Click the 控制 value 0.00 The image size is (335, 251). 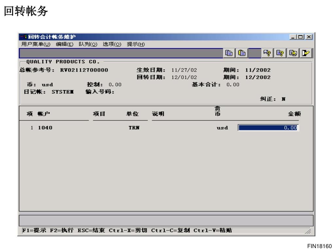[115, 85]
